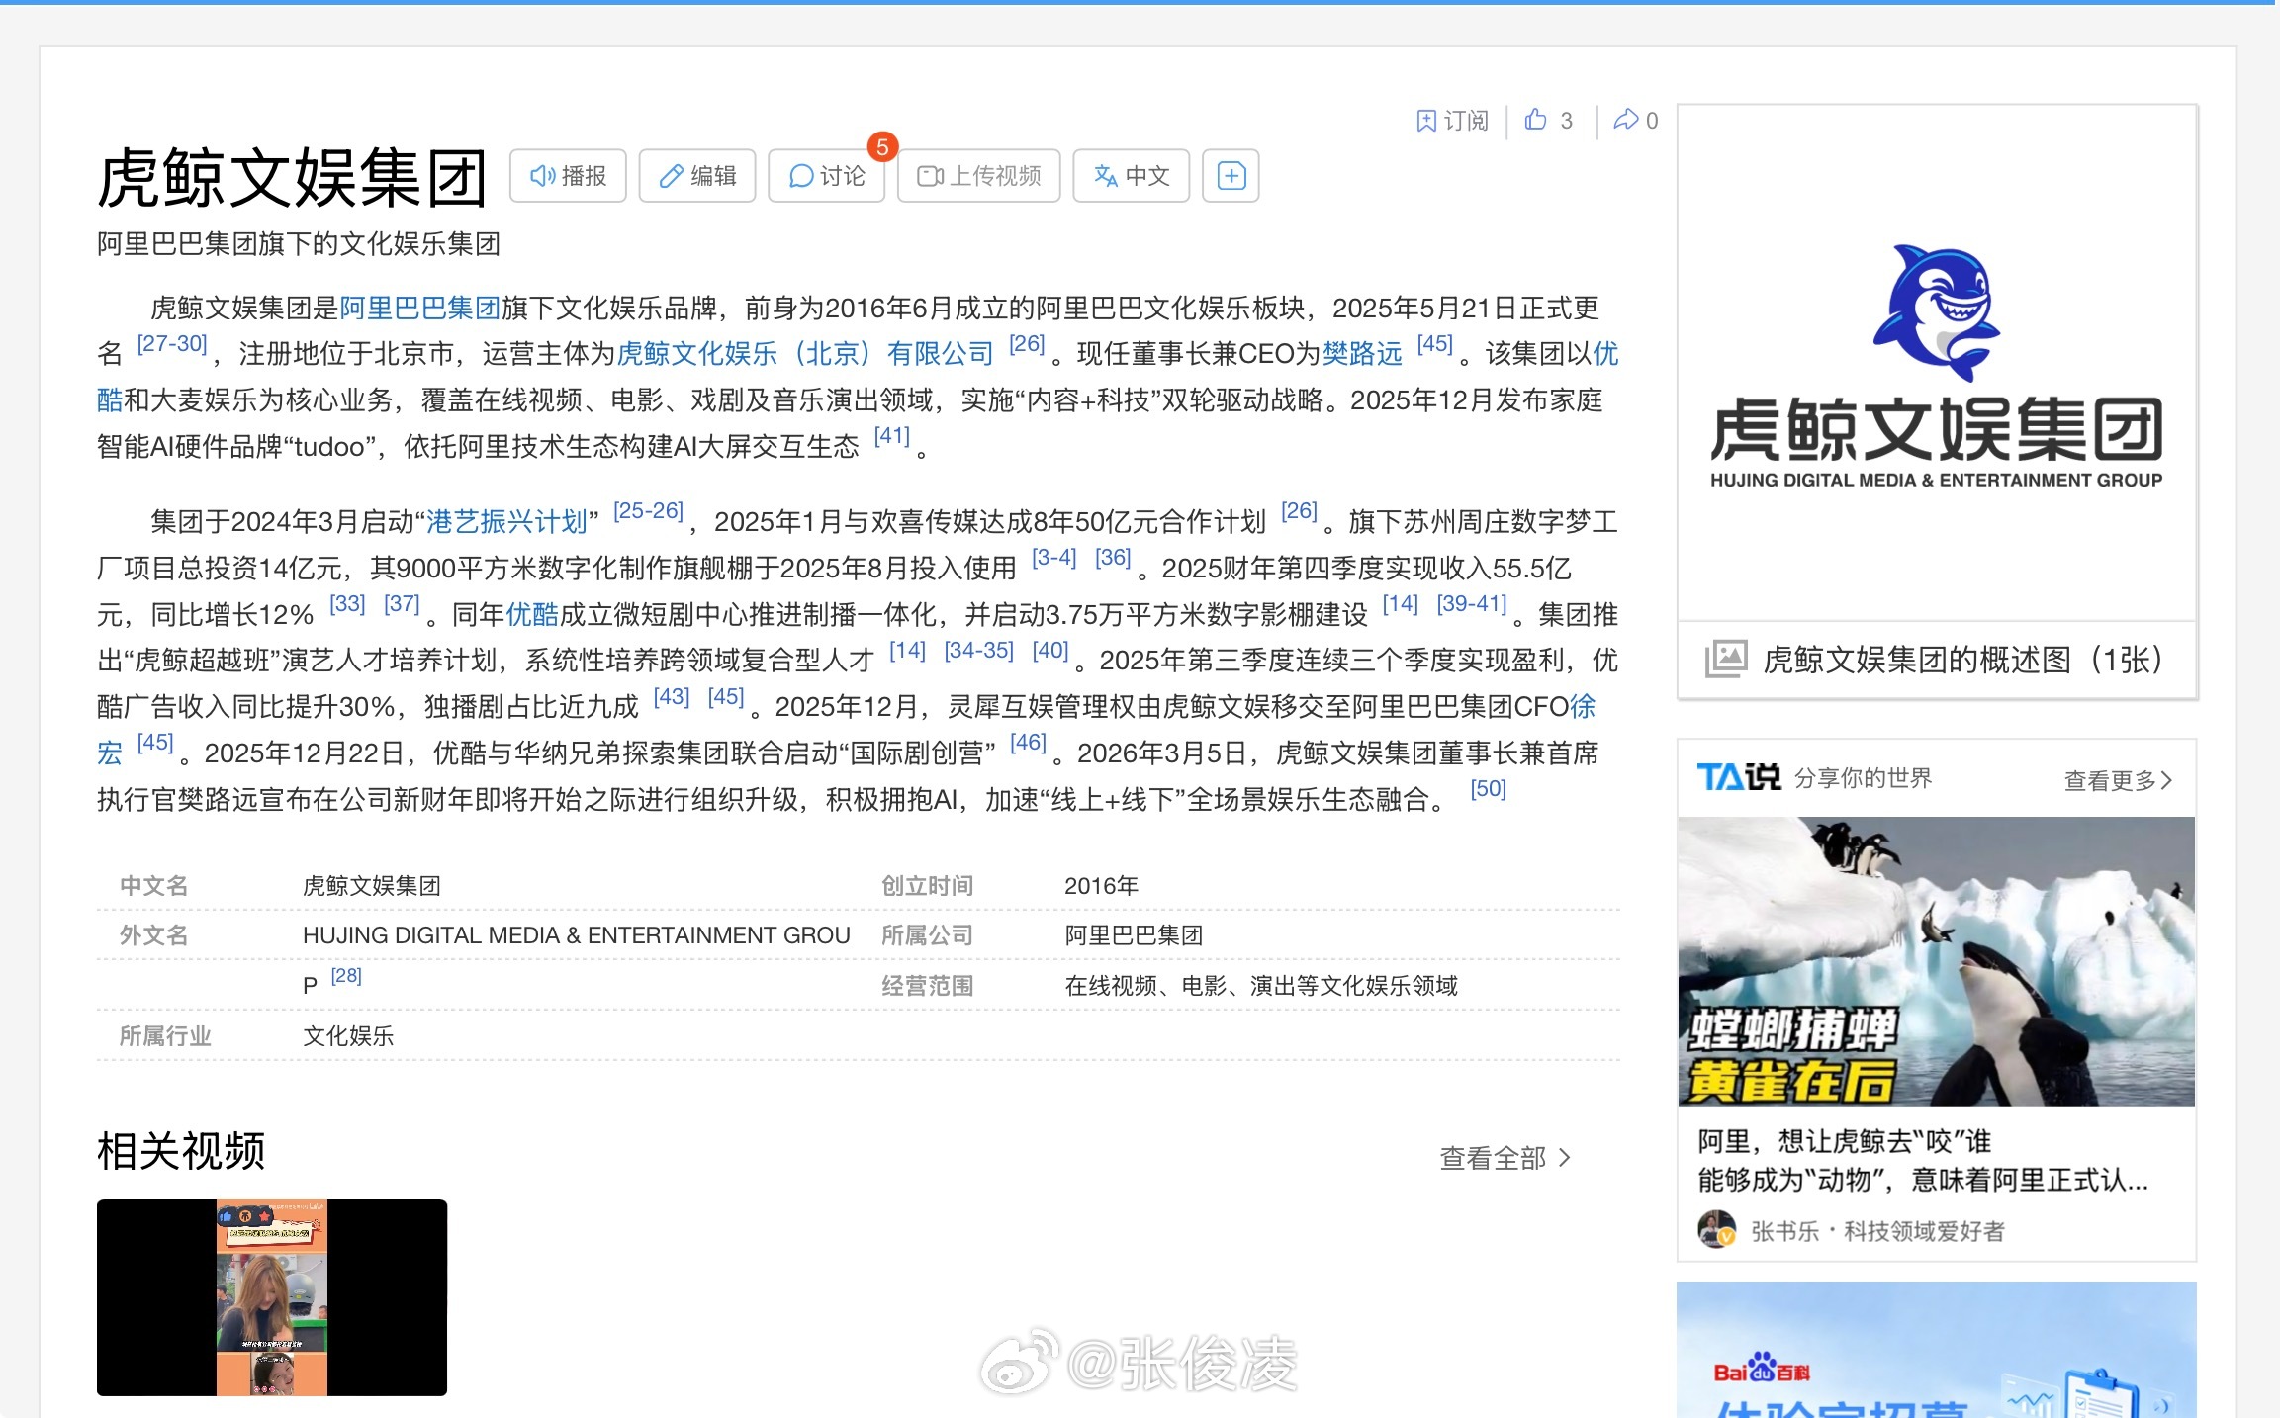Click citation reference [27-30]

click(171, 344)
